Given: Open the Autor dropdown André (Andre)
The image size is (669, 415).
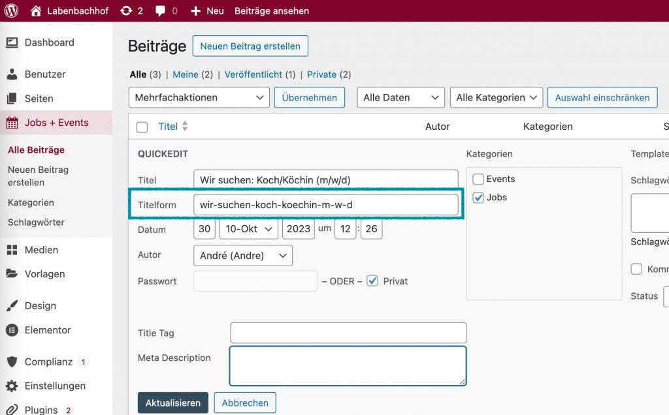Looking at the screenshot, I should [243, 256].
